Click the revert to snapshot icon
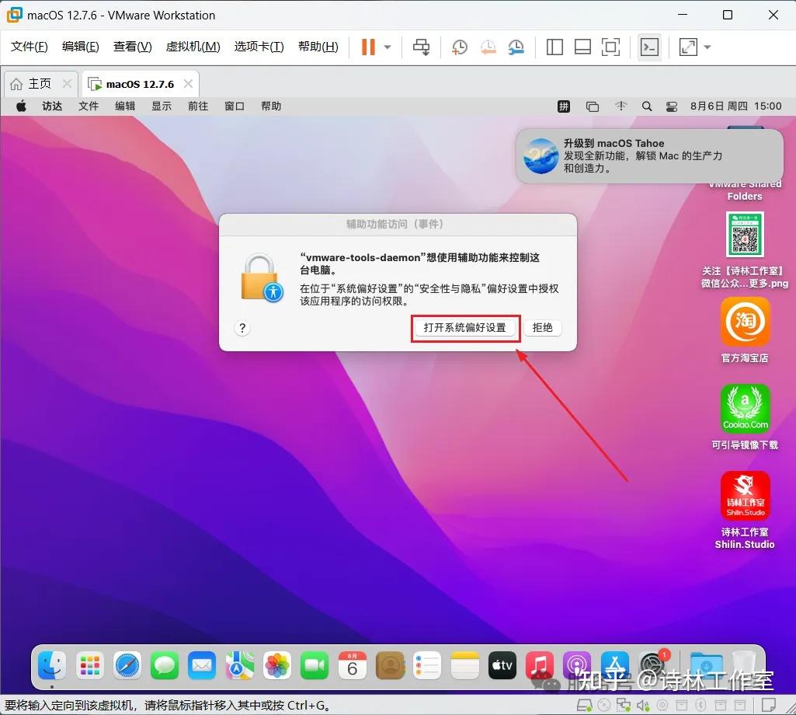Screen dimensions: 796x715 (488, 47)
